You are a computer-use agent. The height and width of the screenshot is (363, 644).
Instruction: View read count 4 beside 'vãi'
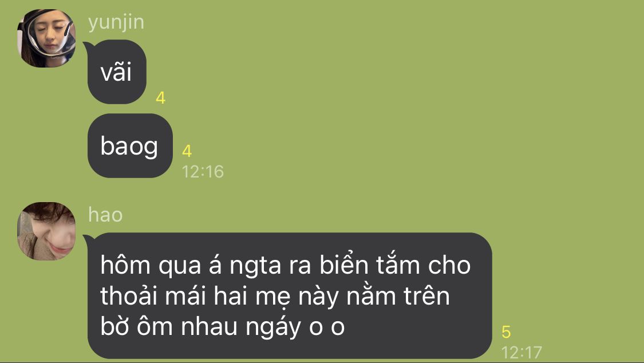coord(161,98)
